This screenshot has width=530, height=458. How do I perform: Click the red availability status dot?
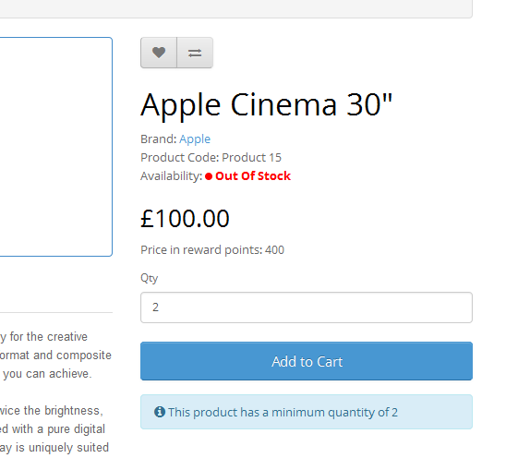[209, 176]
